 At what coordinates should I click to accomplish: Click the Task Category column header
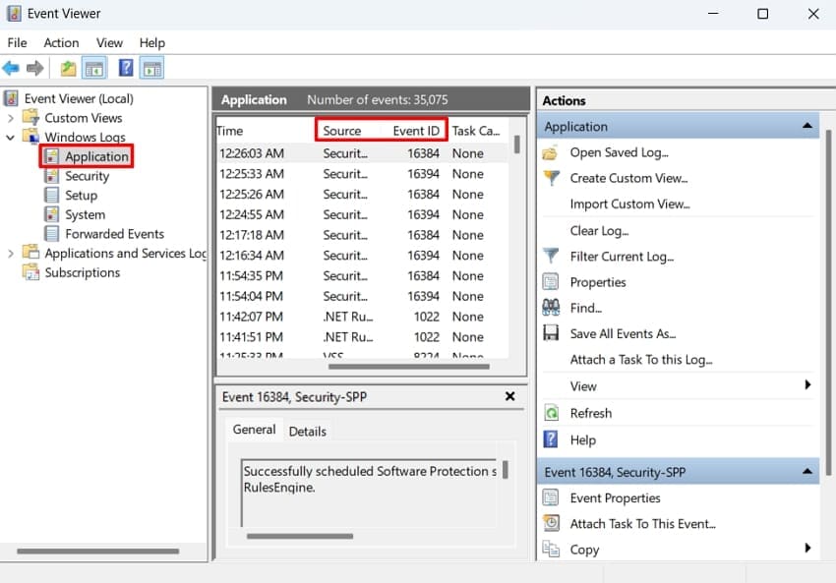coord(476,131)
